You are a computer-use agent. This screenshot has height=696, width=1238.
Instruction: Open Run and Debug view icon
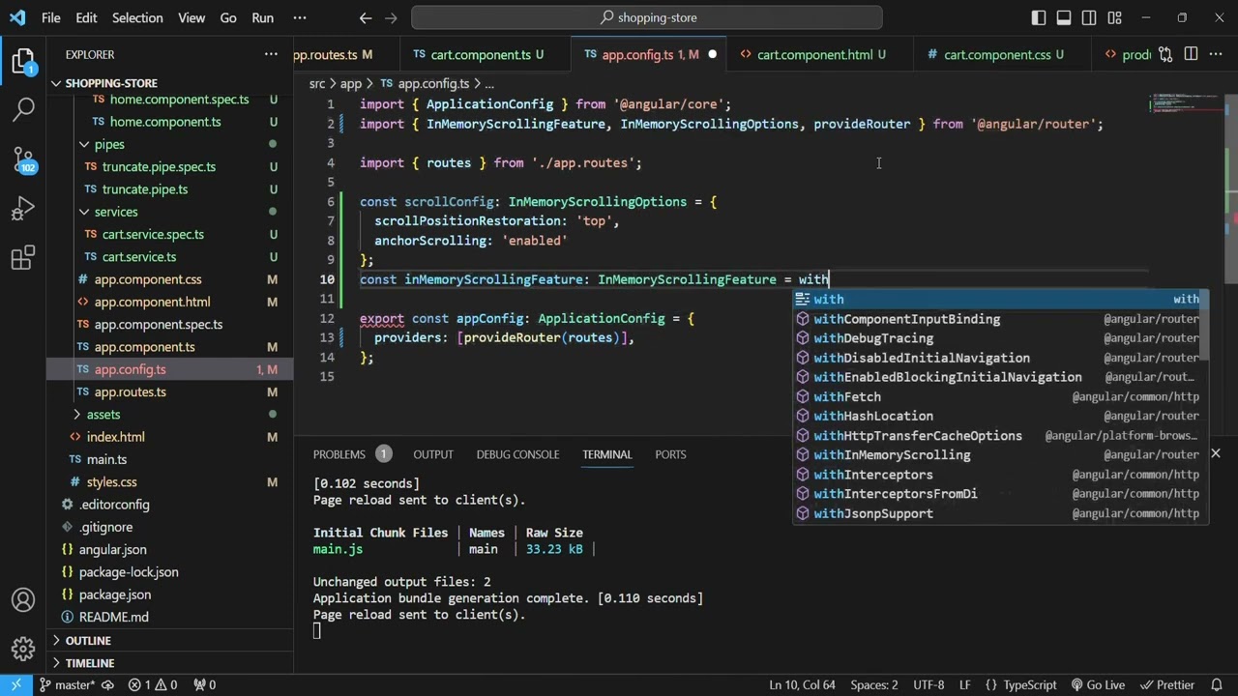click(23, 210)
